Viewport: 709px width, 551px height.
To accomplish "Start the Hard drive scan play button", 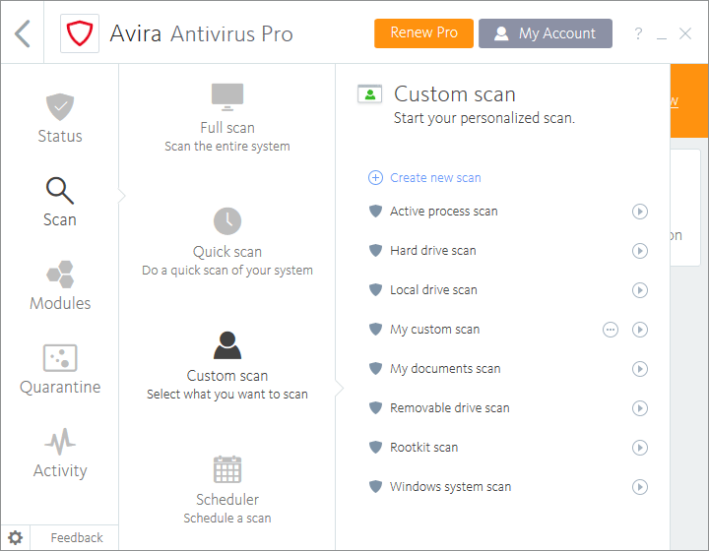I will click(x=640, y=251).
